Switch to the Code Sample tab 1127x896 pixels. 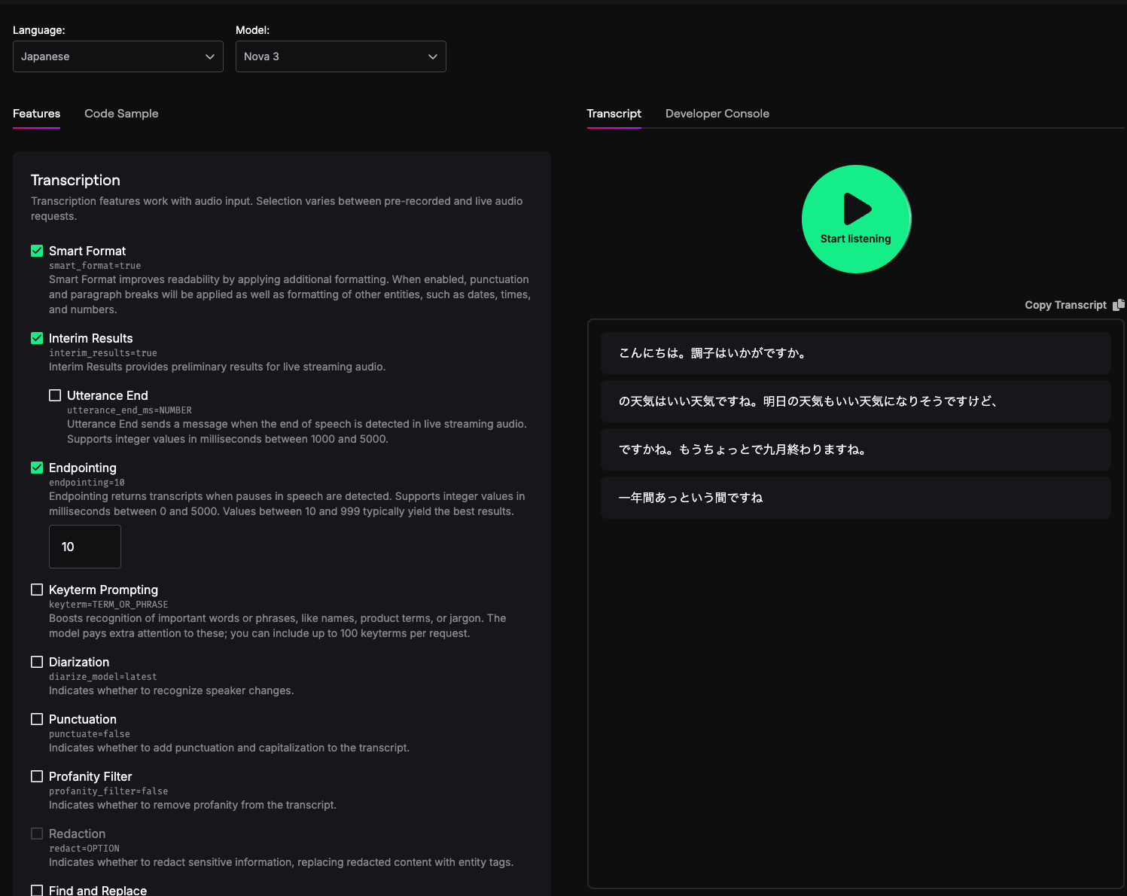[121, 114]
